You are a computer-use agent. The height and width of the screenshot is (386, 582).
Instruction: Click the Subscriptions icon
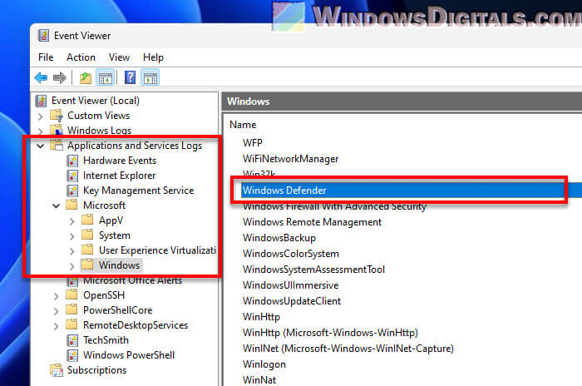tap(57, 370)
